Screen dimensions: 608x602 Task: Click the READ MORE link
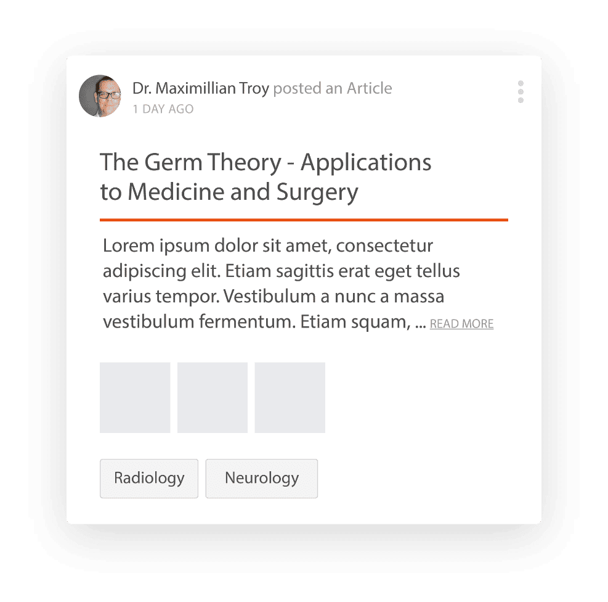(x=461, y=324)
